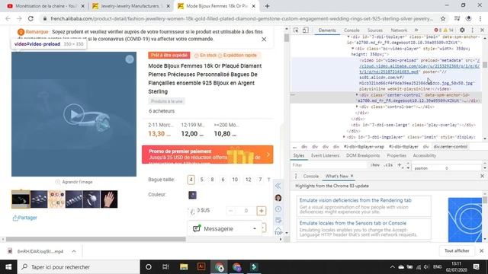Open the Promo de premier paiement banner
This screenshot has width=488, height=274.
207,155
